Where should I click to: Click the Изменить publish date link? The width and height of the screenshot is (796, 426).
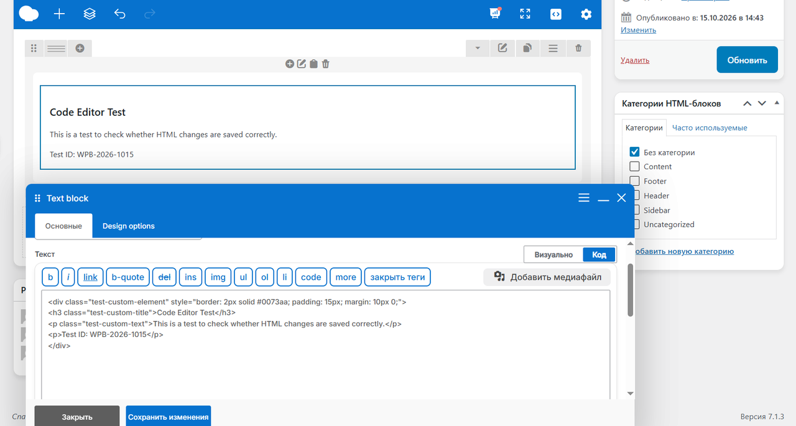tap(638, 30)
